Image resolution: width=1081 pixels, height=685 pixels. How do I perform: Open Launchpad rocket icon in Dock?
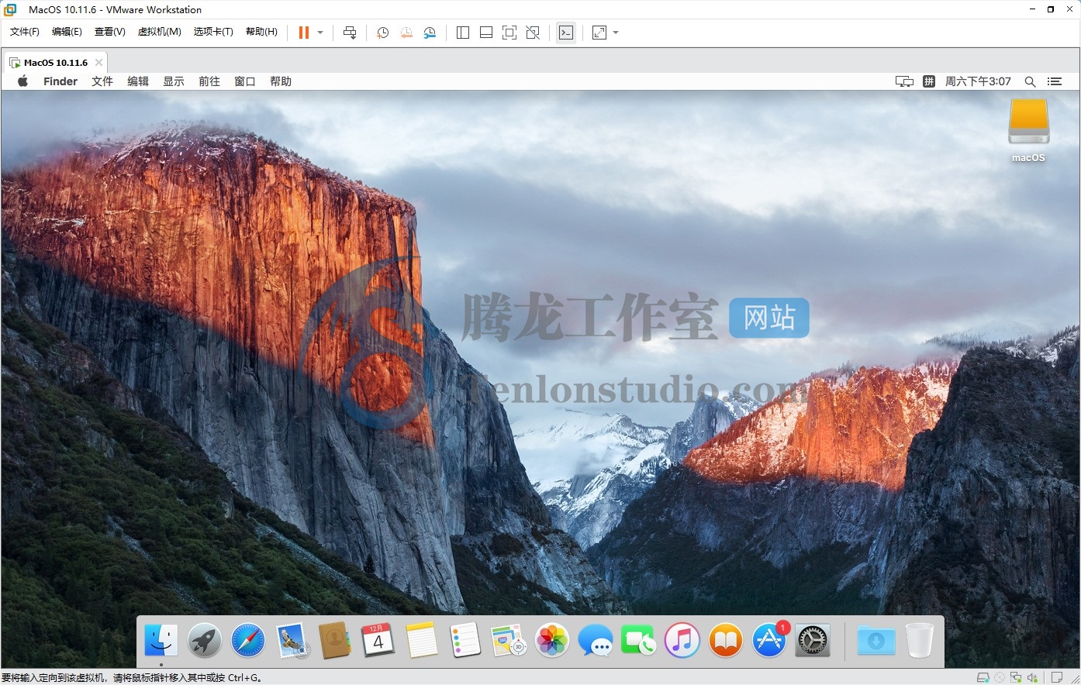(205, 641)
